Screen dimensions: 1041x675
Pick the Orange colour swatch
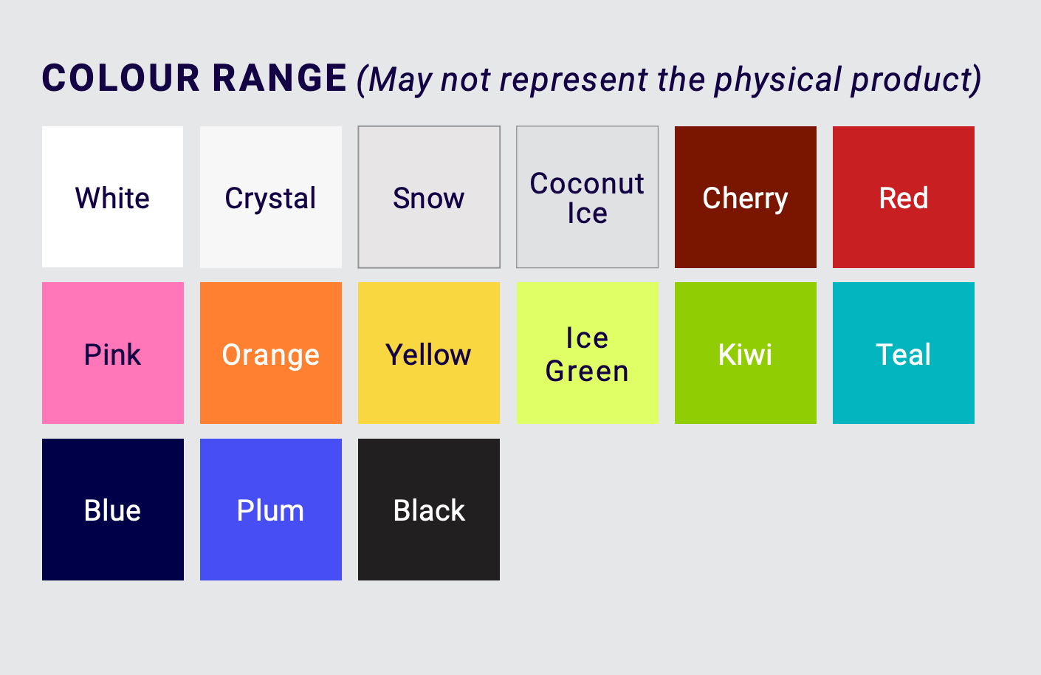coord(271,353)
